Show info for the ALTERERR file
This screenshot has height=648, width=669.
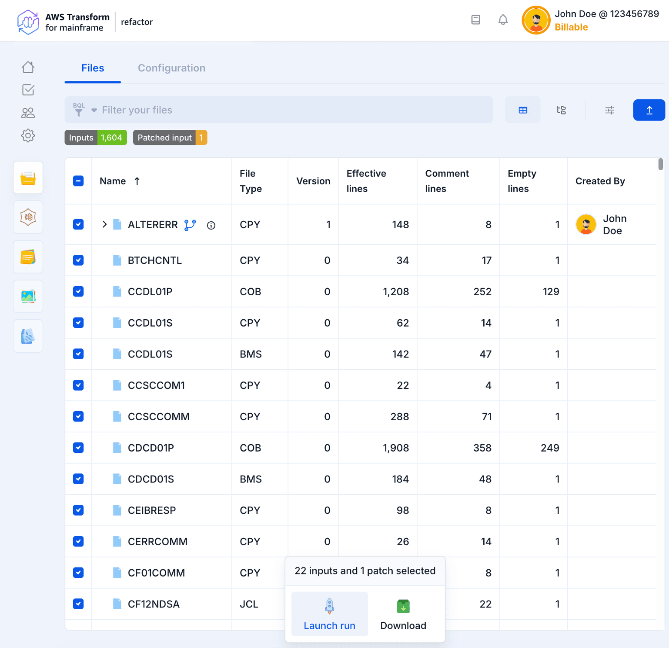211,225
